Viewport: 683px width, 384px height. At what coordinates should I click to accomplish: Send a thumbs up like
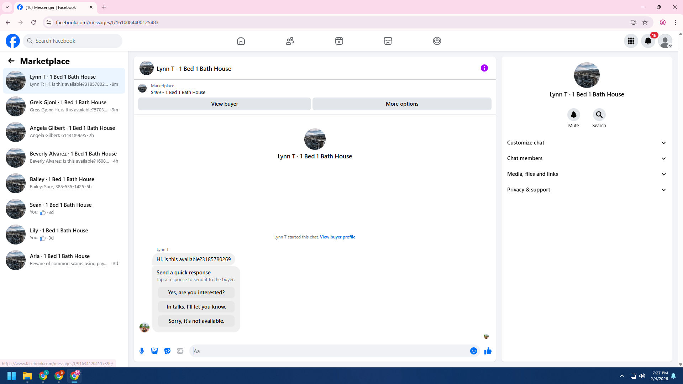point(488,351)
